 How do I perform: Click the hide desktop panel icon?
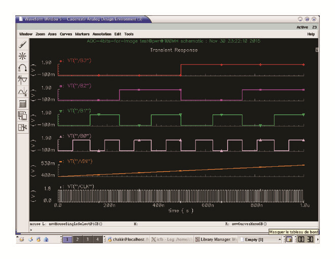click(289, 240)
